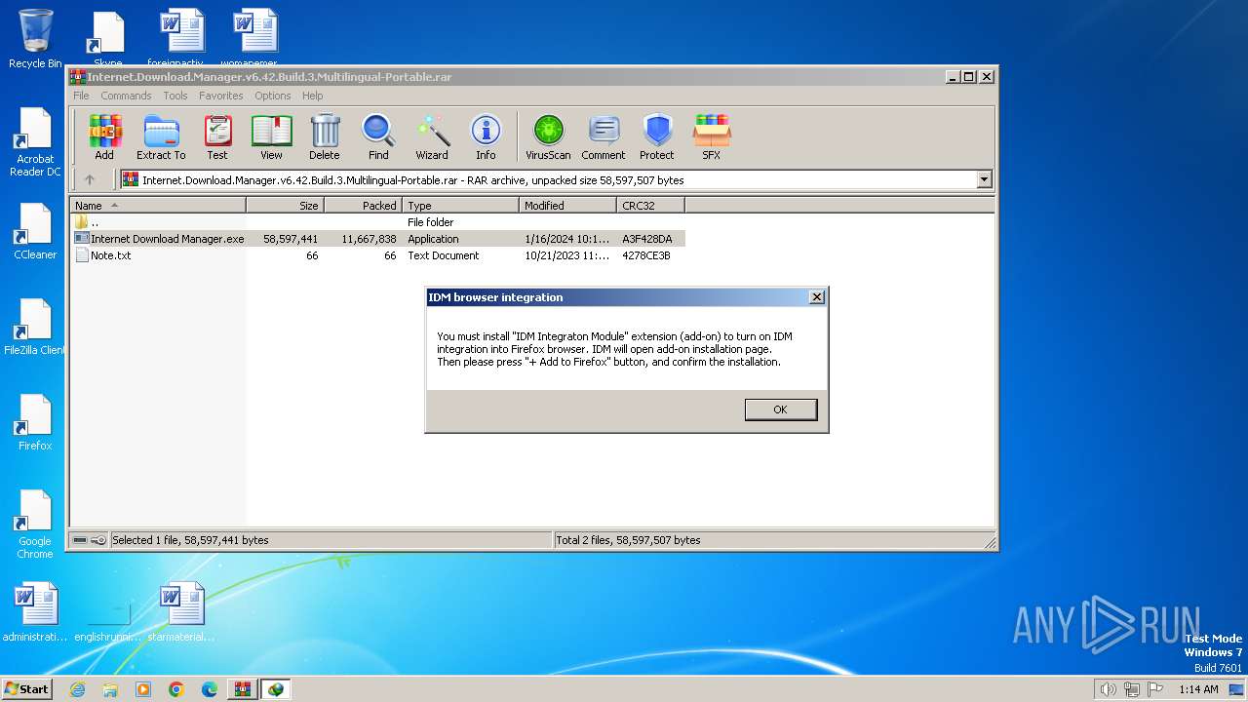Sort by CRC32 column header
The image size is (1248, 702).
(650, 206)
